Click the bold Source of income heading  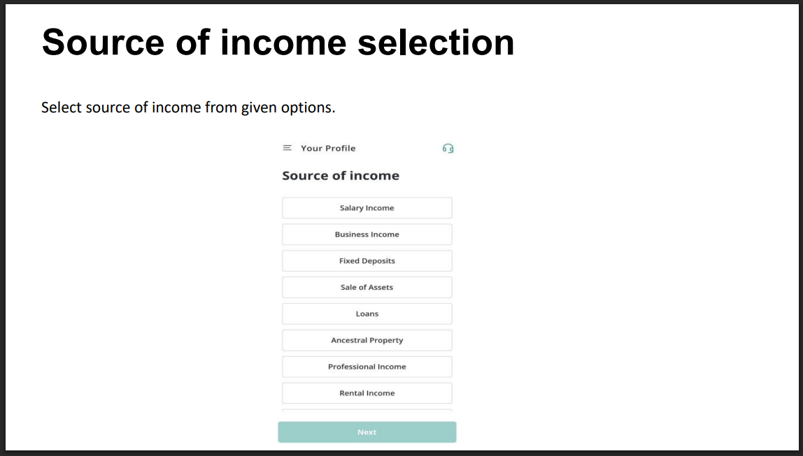pyautogui.click(x=341, y=176)
